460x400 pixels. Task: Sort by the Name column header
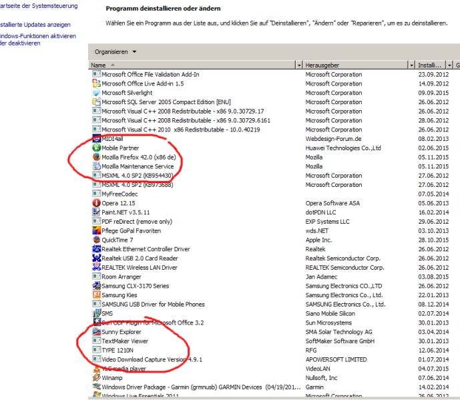coord(192,65)
